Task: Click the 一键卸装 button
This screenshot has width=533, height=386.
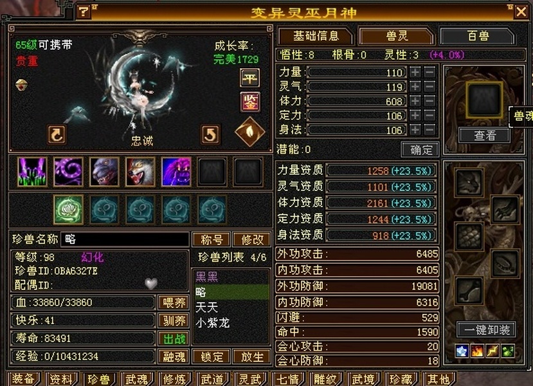Action: (x=487, y=329)
